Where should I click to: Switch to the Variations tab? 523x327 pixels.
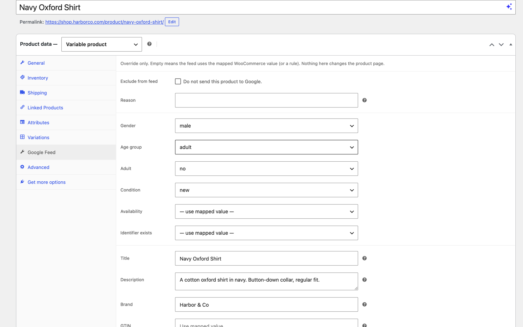pos(66,137)
